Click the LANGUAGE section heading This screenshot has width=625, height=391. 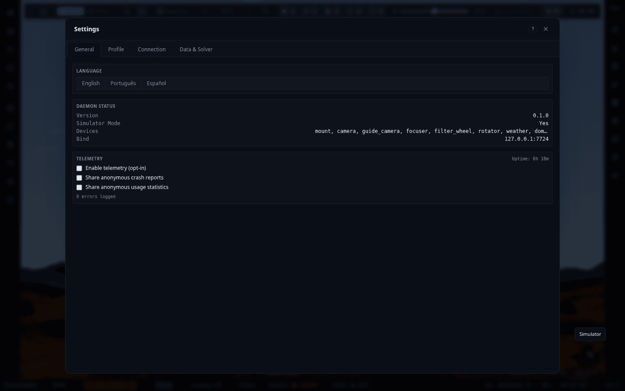point(89,71)
